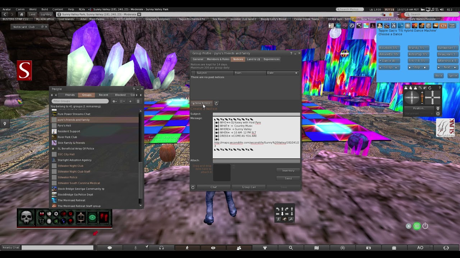Choose the Dance All option
The image size is (460, 258).
(x=389, y=61)
